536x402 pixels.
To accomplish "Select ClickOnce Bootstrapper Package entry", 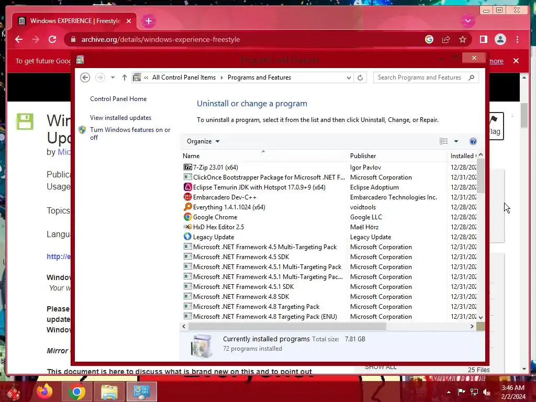I will 264,177.
